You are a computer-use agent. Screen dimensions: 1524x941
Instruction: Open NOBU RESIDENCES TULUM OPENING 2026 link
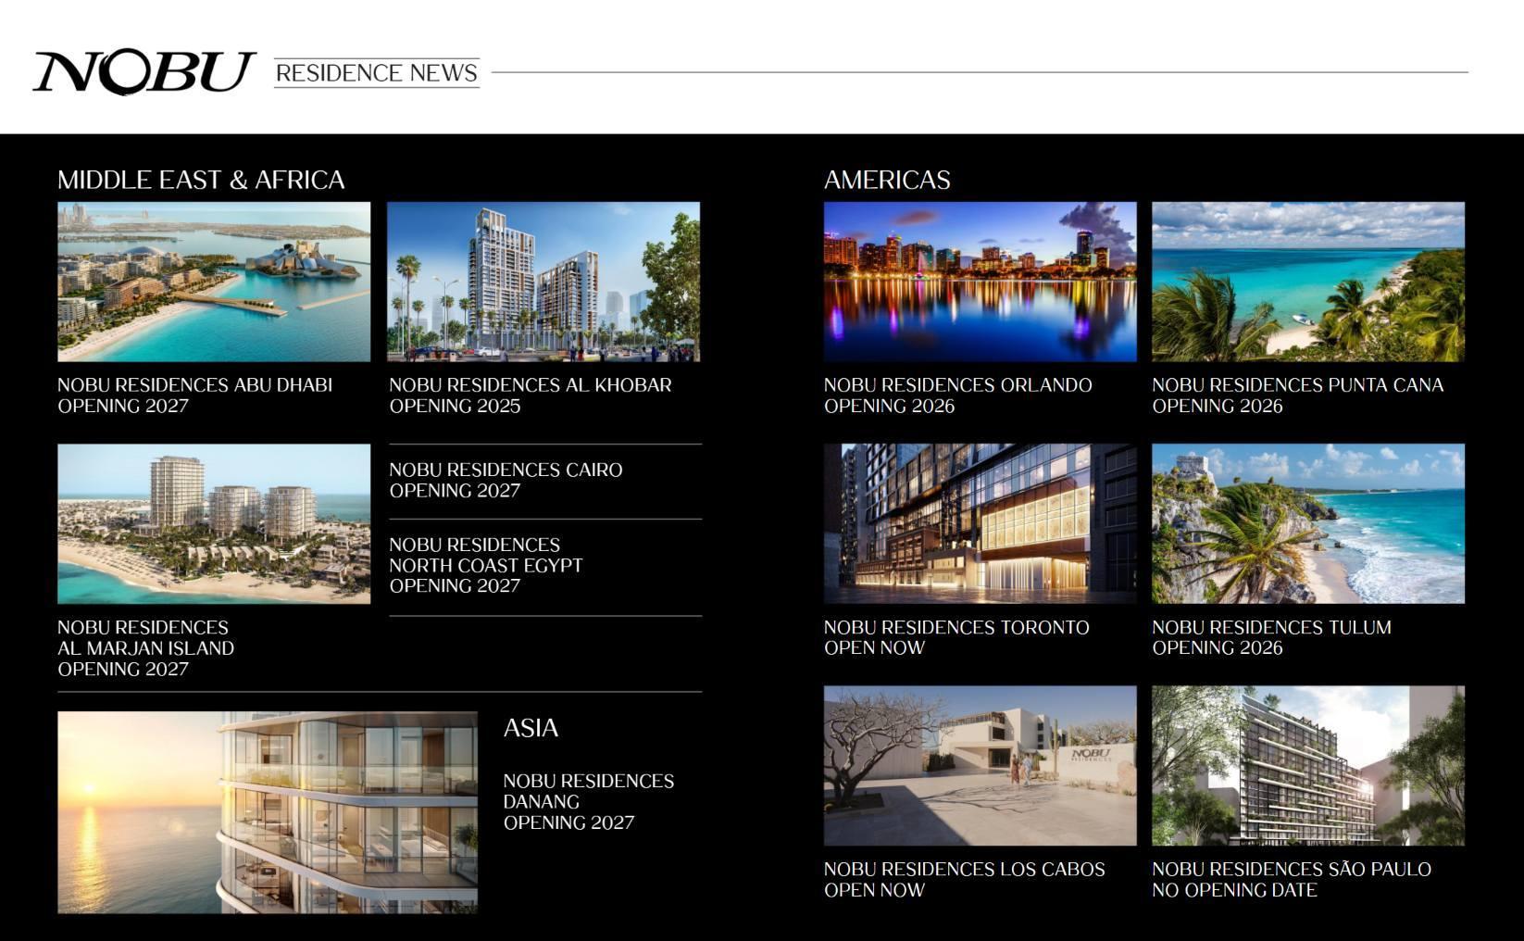tap(1271, 637)
